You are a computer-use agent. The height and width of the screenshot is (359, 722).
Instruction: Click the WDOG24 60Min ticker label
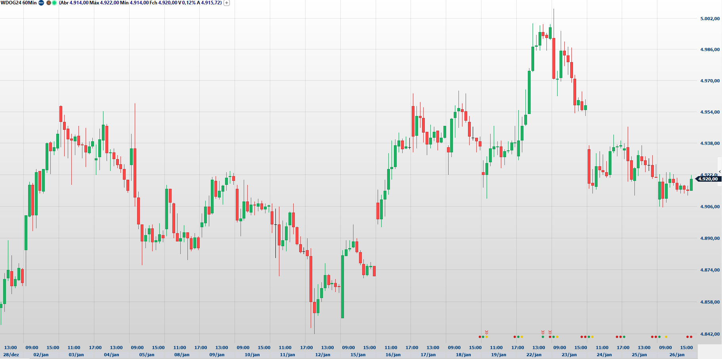[19, 3]
